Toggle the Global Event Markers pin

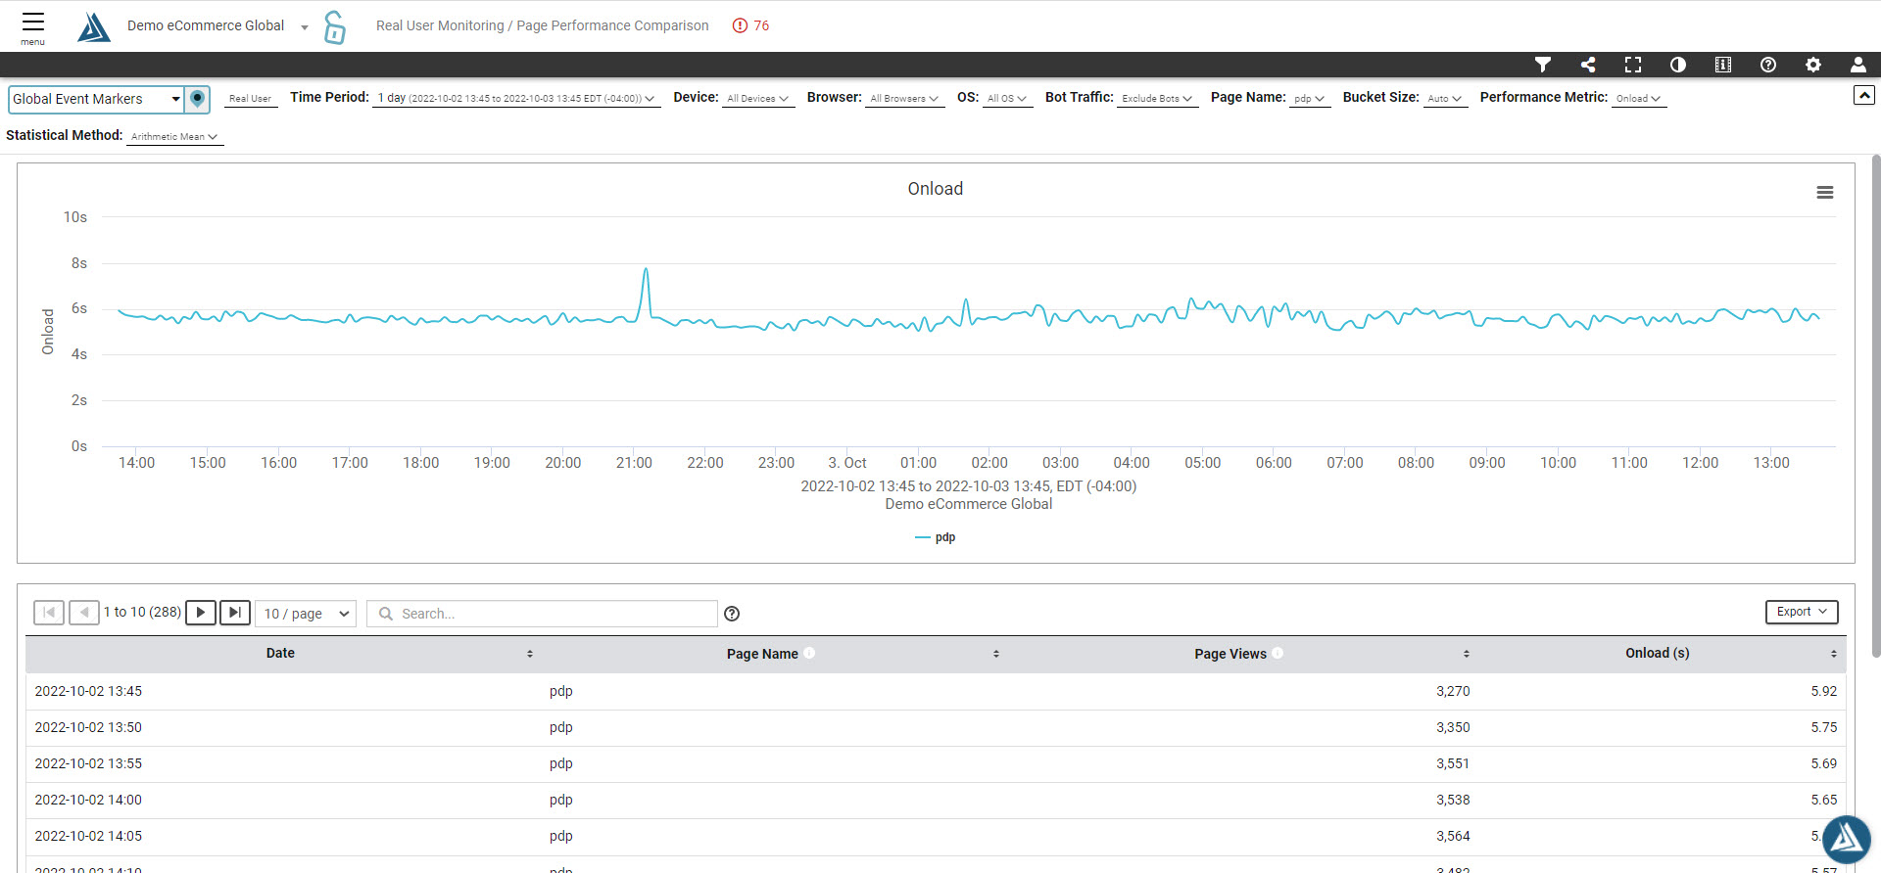point(198,99)
